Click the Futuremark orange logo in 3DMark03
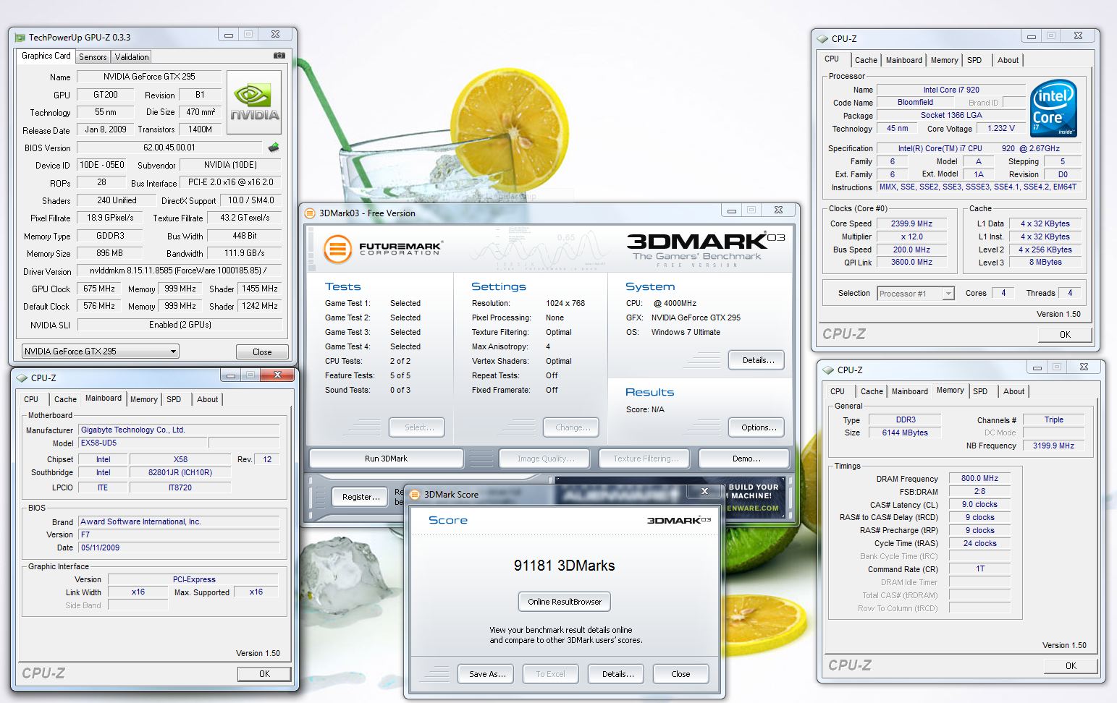 (x=337, y=250)
